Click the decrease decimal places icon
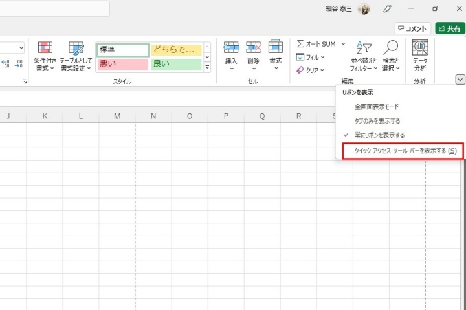The width and height of the screenshot is (466, 310). pos(18,63)
